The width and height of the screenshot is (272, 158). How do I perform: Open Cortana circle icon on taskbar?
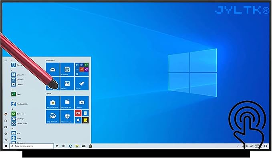57,146
